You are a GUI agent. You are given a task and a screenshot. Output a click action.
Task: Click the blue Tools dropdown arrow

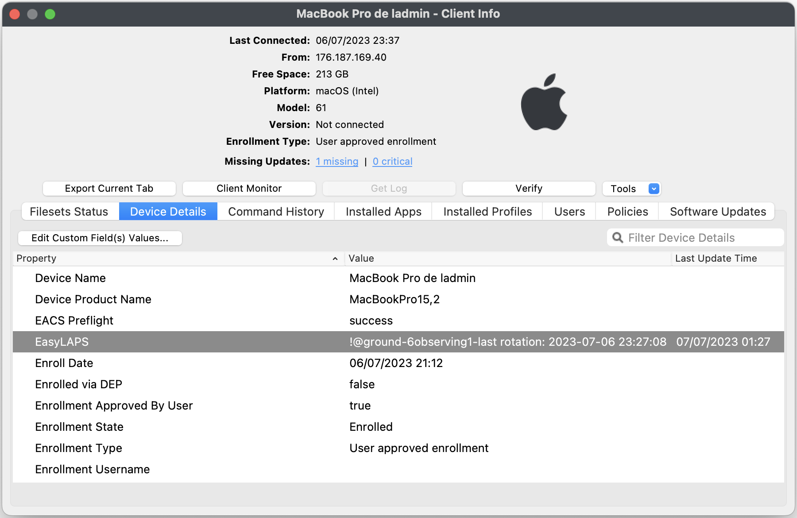coord(654,189)
